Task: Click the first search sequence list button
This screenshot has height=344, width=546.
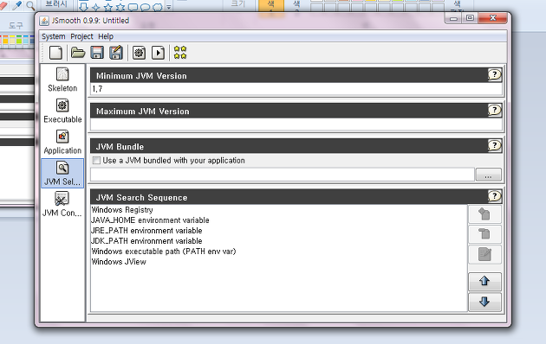Action: [x=484, y=213]
